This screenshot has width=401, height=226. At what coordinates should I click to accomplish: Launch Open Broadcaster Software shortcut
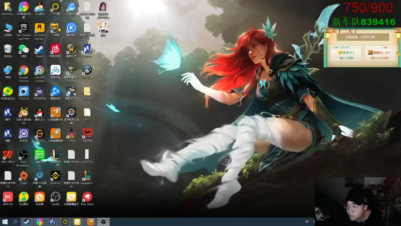tap(24, 155)
